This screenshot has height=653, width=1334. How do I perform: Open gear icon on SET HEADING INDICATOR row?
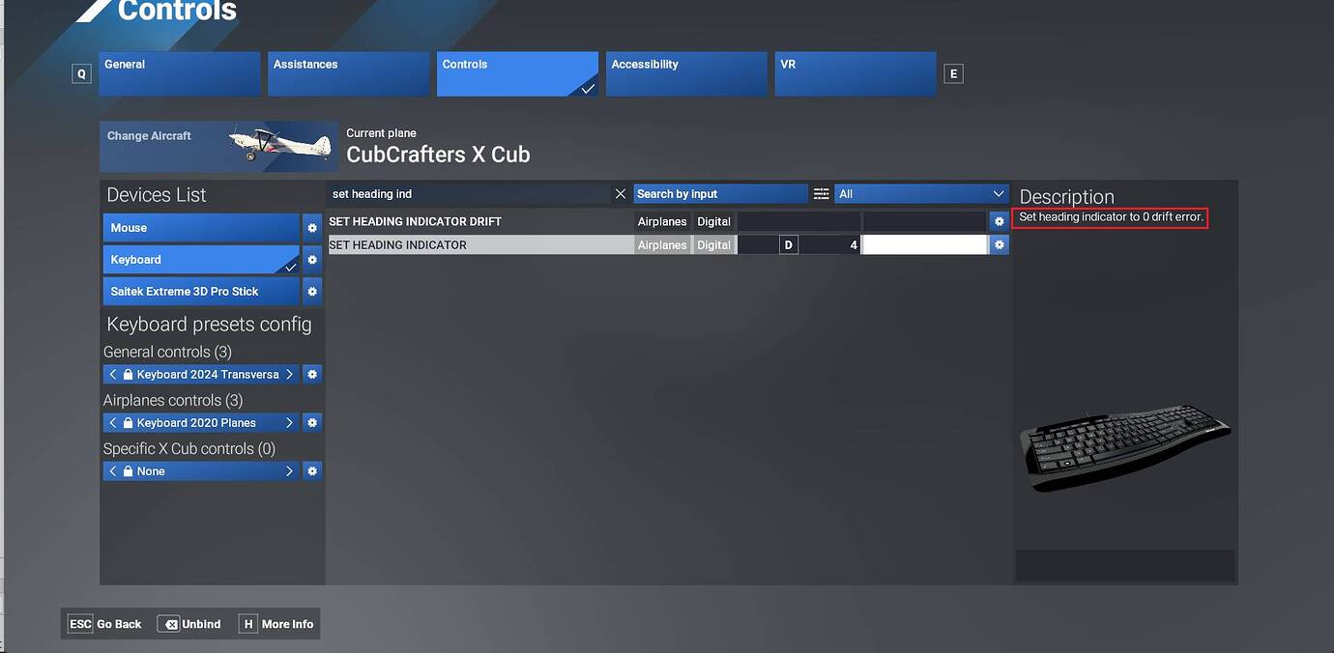[999, 243]
